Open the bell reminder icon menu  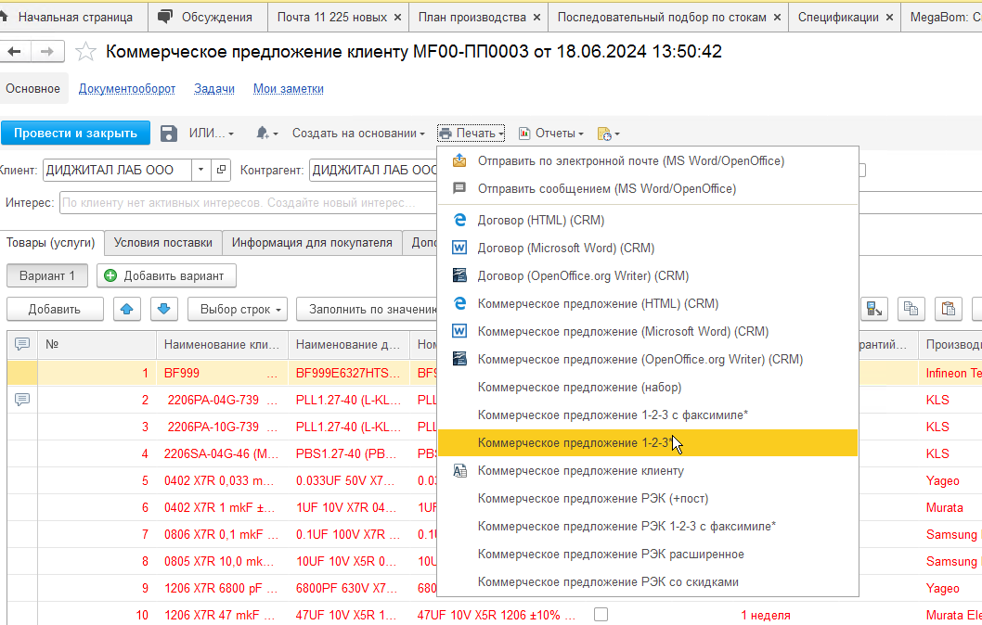266,134
